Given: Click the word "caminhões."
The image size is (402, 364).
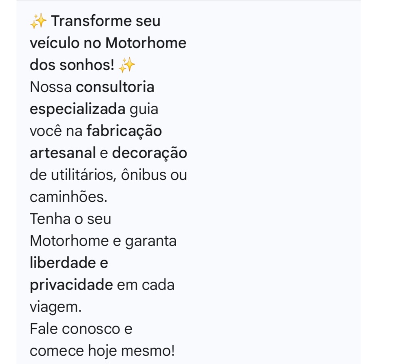Looking at the screenshot, I should 69,197.
